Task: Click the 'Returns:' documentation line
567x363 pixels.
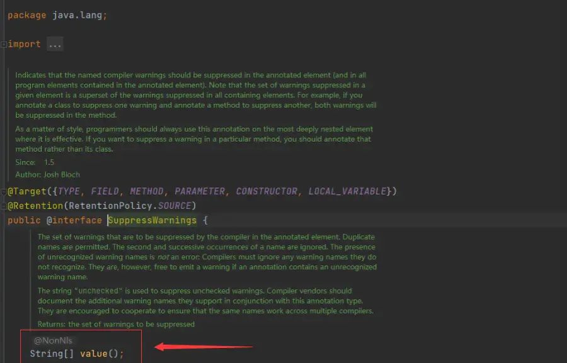Action: coord(116,325)
